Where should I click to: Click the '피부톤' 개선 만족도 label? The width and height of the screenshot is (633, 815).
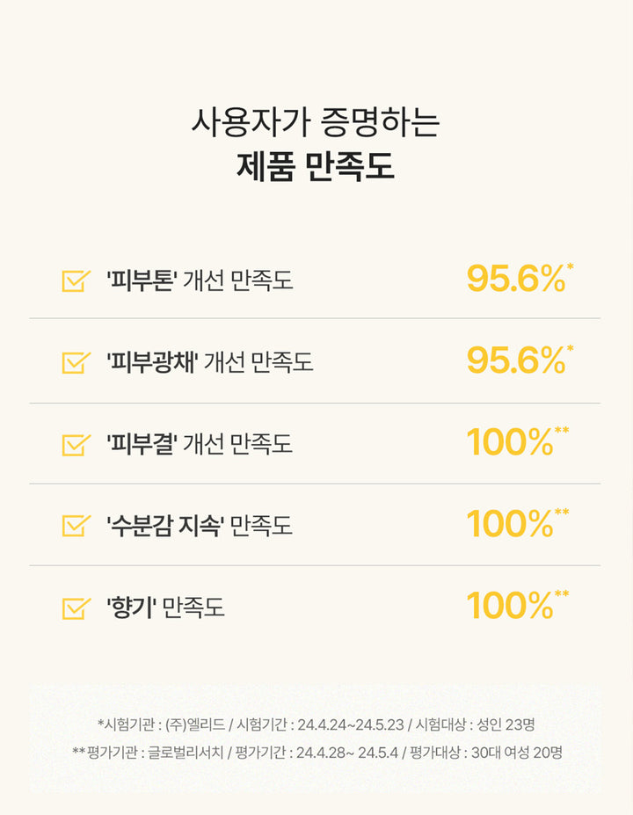point(200,280)
